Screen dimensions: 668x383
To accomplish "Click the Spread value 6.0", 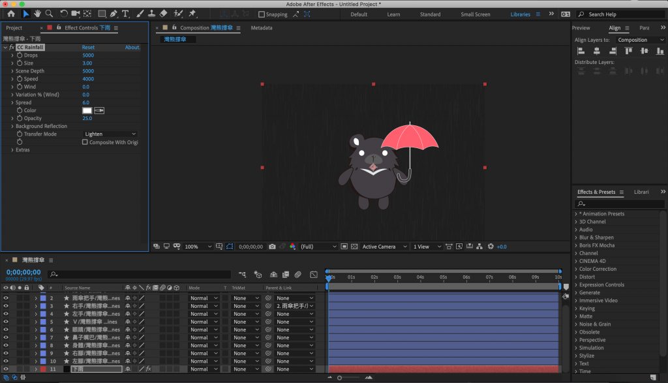I will [x=86, y=102].
